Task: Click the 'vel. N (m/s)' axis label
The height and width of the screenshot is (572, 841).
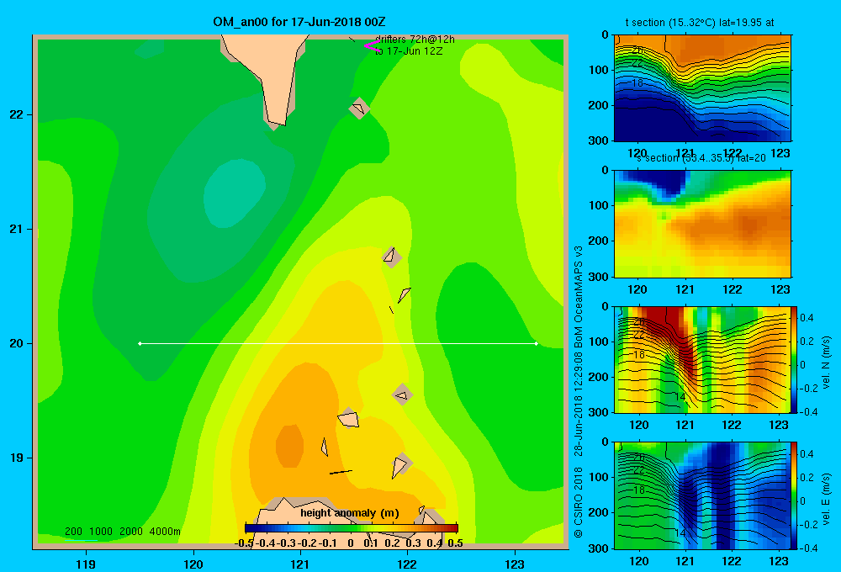Action: [826, 363]
